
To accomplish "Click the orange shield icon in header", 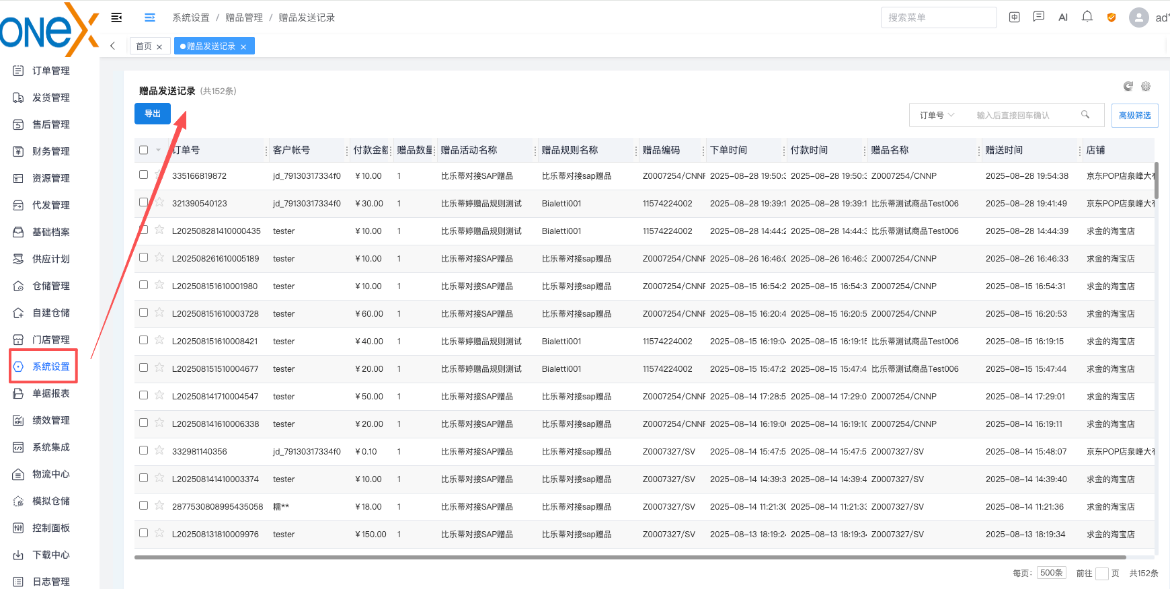I will [x=1111, y=17].
